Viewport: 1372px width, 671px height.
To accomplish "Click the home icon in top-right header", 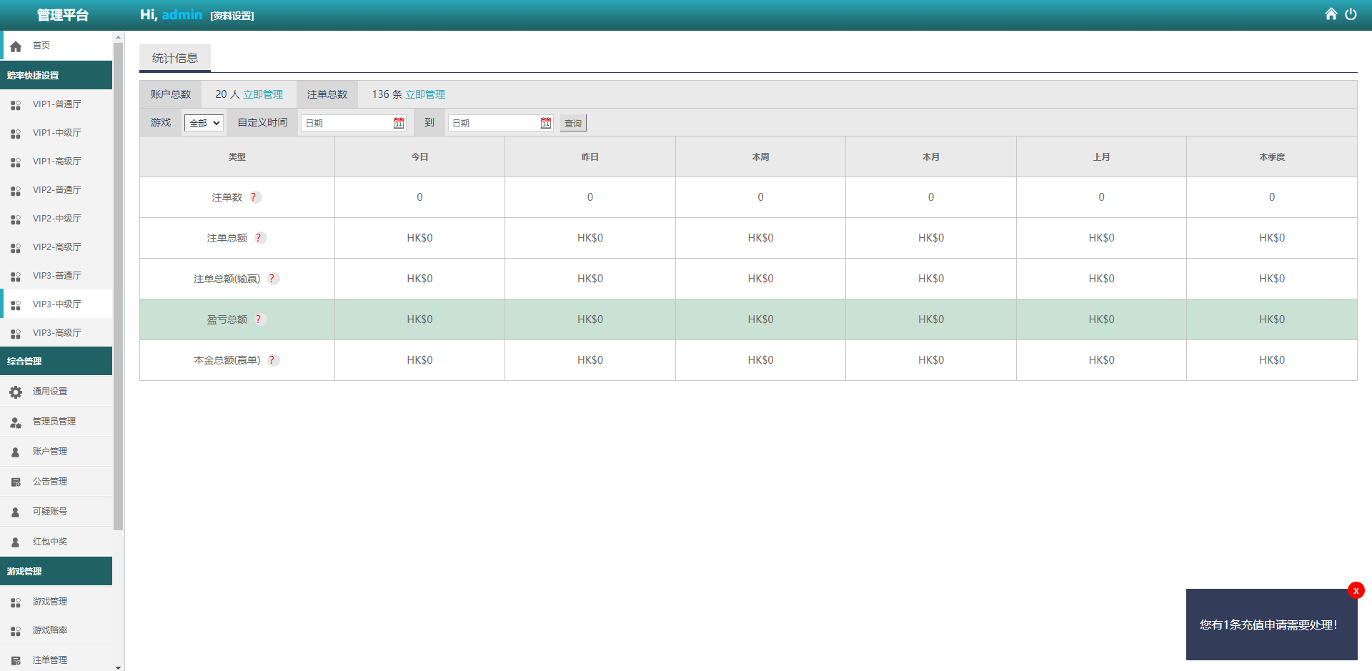I will [1331, 14].
